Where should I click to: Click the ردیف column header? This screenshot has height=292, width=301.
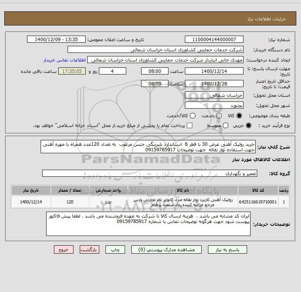(x=284, y=190)
